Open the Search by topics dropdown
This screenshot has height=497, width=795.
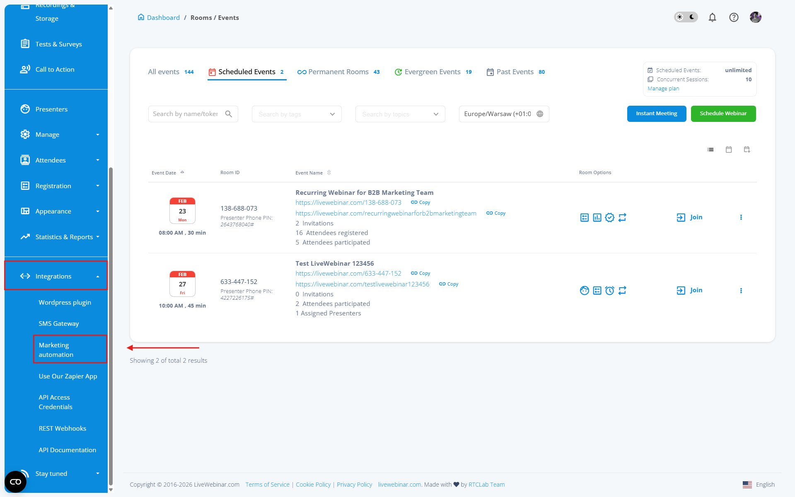(400, 114)
